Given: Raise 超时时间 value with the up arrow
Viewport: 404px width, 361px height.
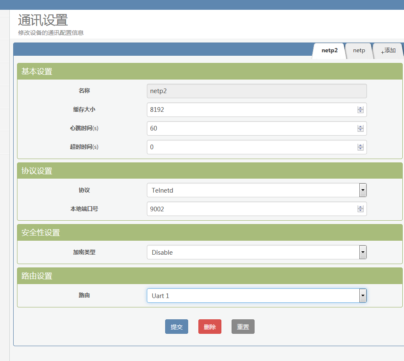Looking at the screenshot, I should click(361, 145).
